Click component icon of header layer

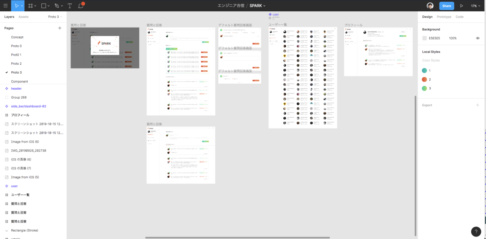point(6,89)
